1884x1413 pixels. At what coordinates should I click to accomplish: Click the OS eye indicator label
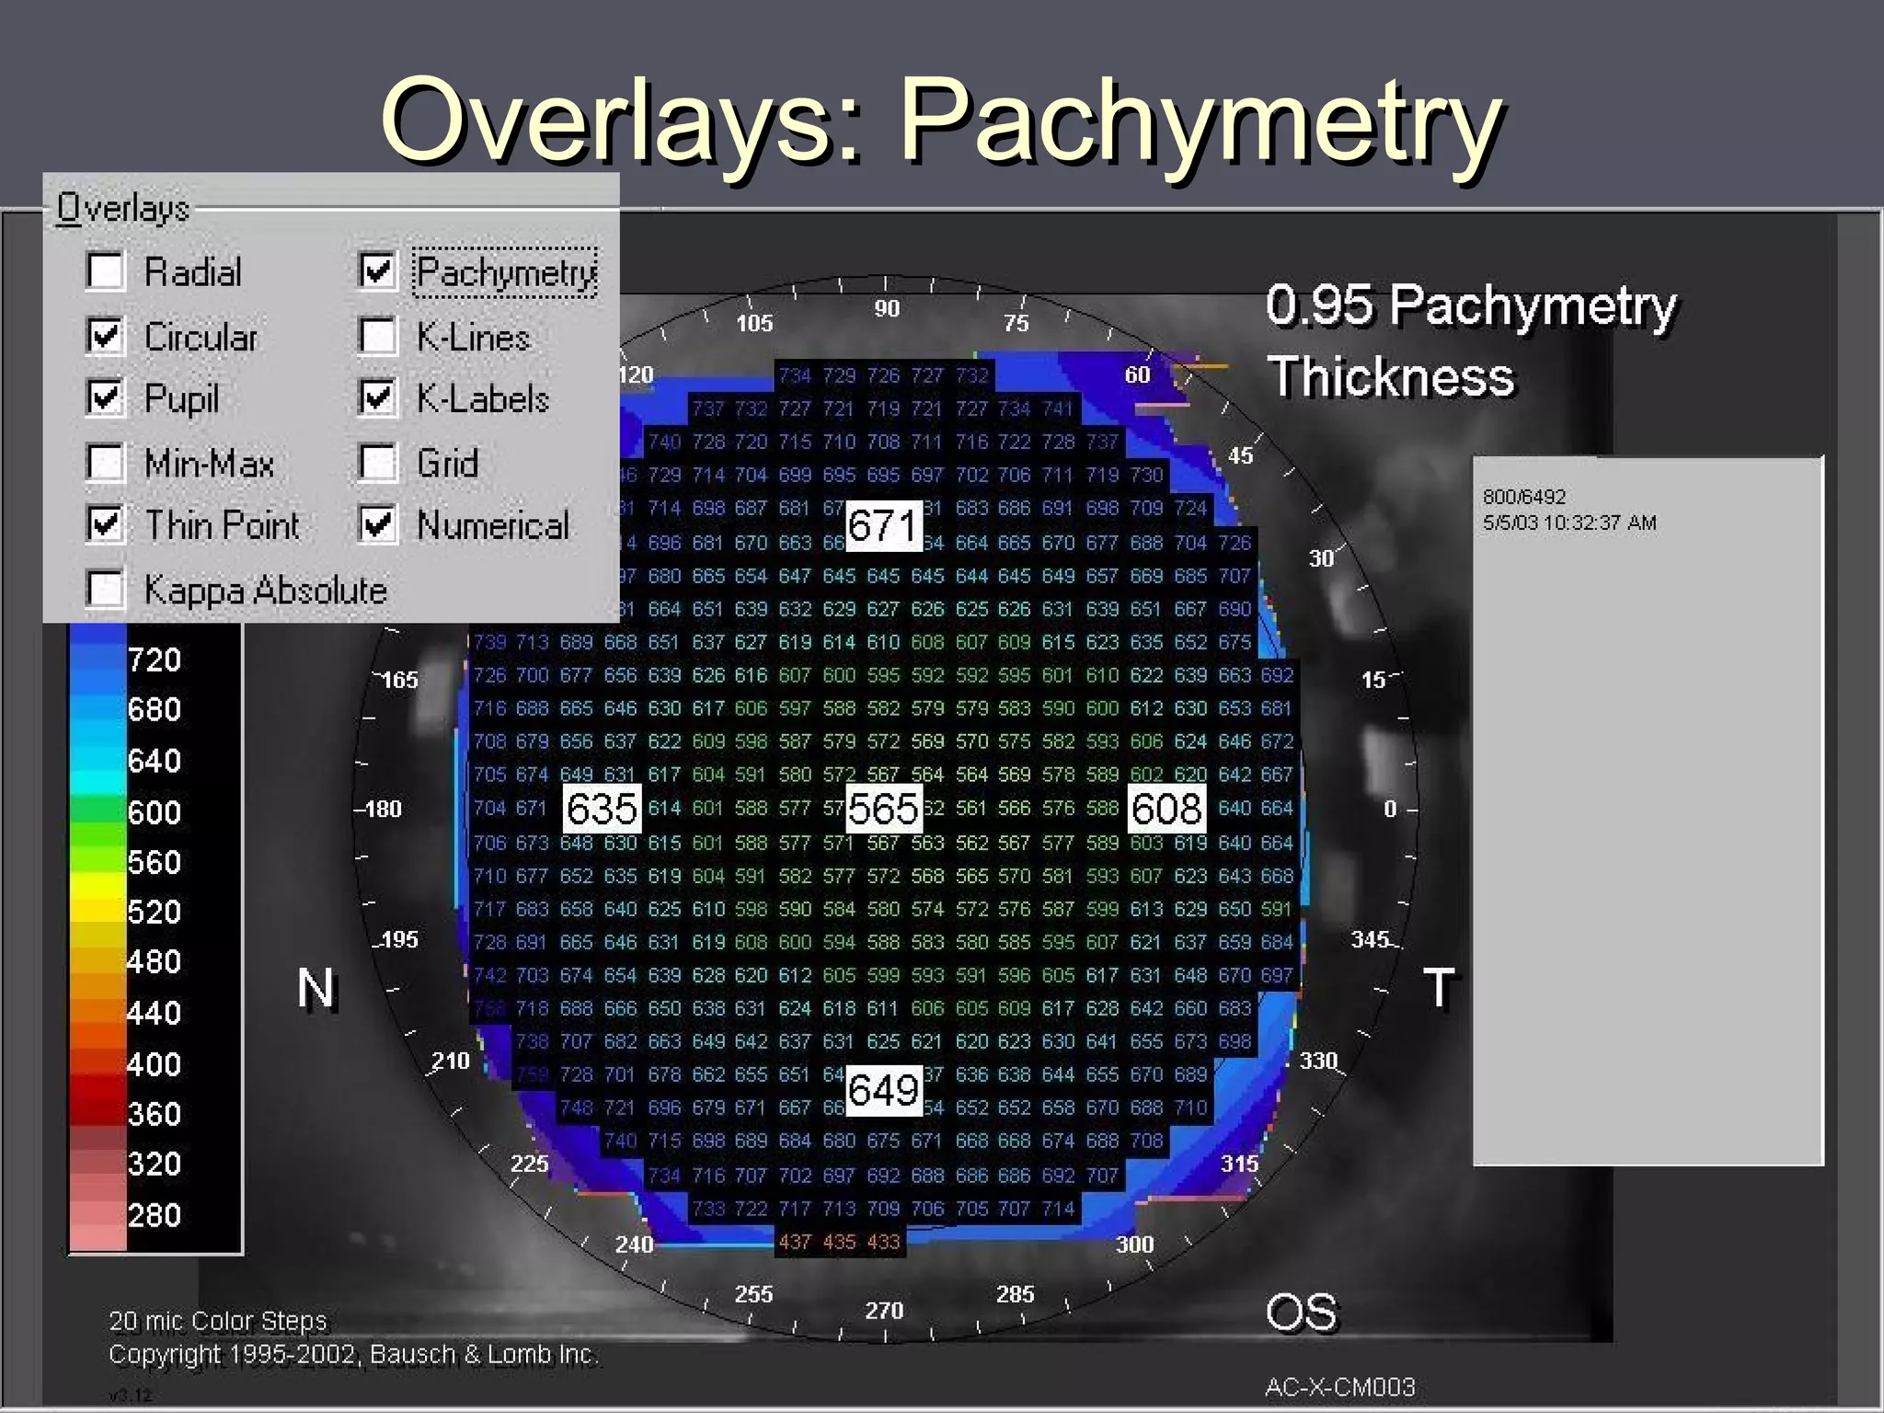(1301, 1312)
